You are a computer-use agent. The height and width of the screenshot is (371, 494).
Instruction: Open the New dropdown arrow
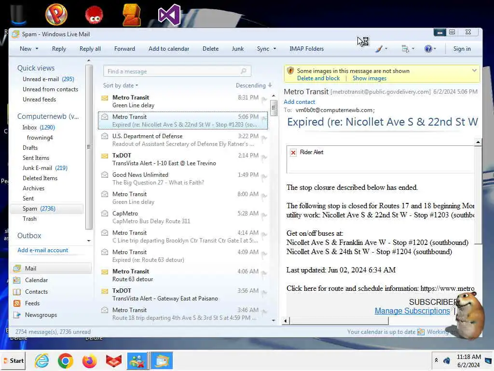tap(37, 49)
